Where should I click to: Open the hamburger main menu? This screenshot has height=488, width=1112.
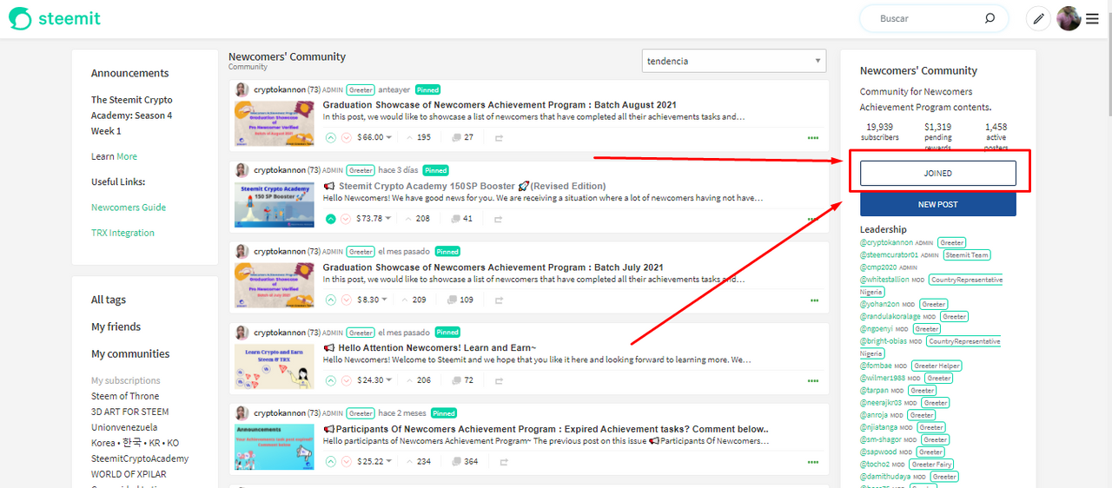coord(1092,18)
